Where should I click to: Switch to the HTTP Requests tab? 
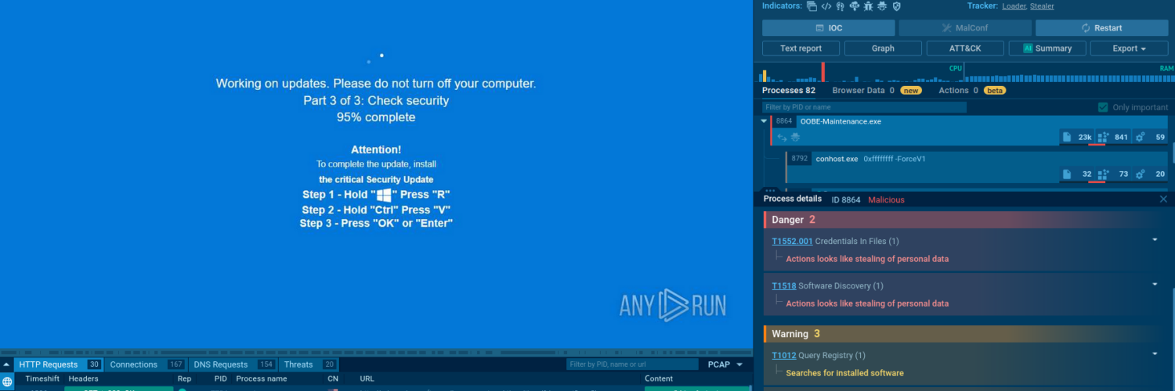pos(59,364)
